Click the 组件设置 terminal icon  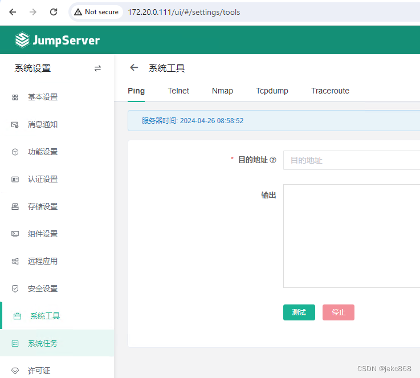tap(15, 234)
